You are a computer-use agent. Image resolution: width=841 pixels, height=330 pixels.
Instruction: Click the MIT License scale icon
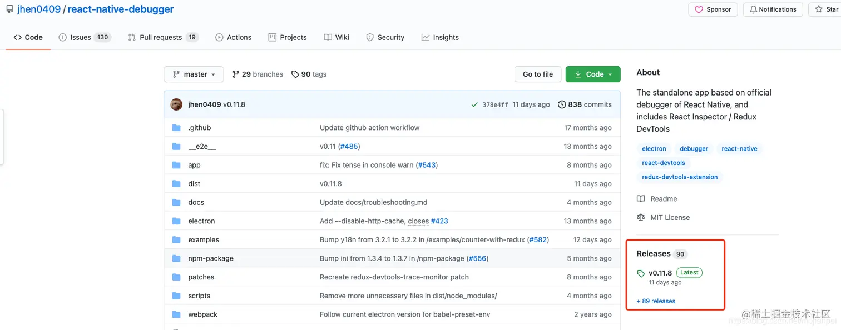[x=641, y=218]
